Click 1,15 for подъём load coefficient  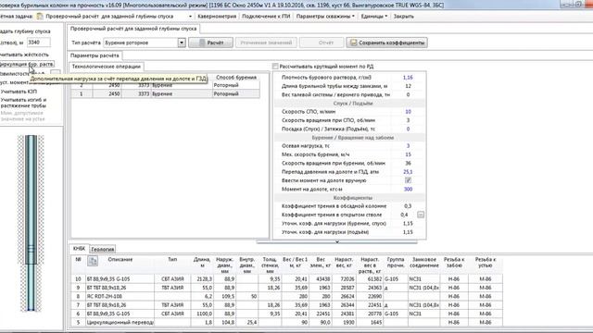(x=408, y=232)
